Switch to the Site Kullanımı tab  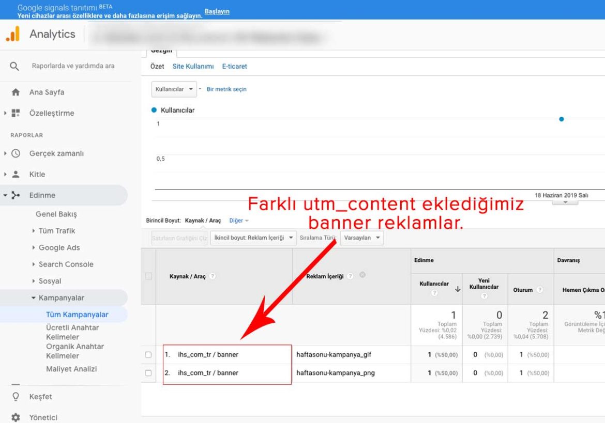click(193, 67)
